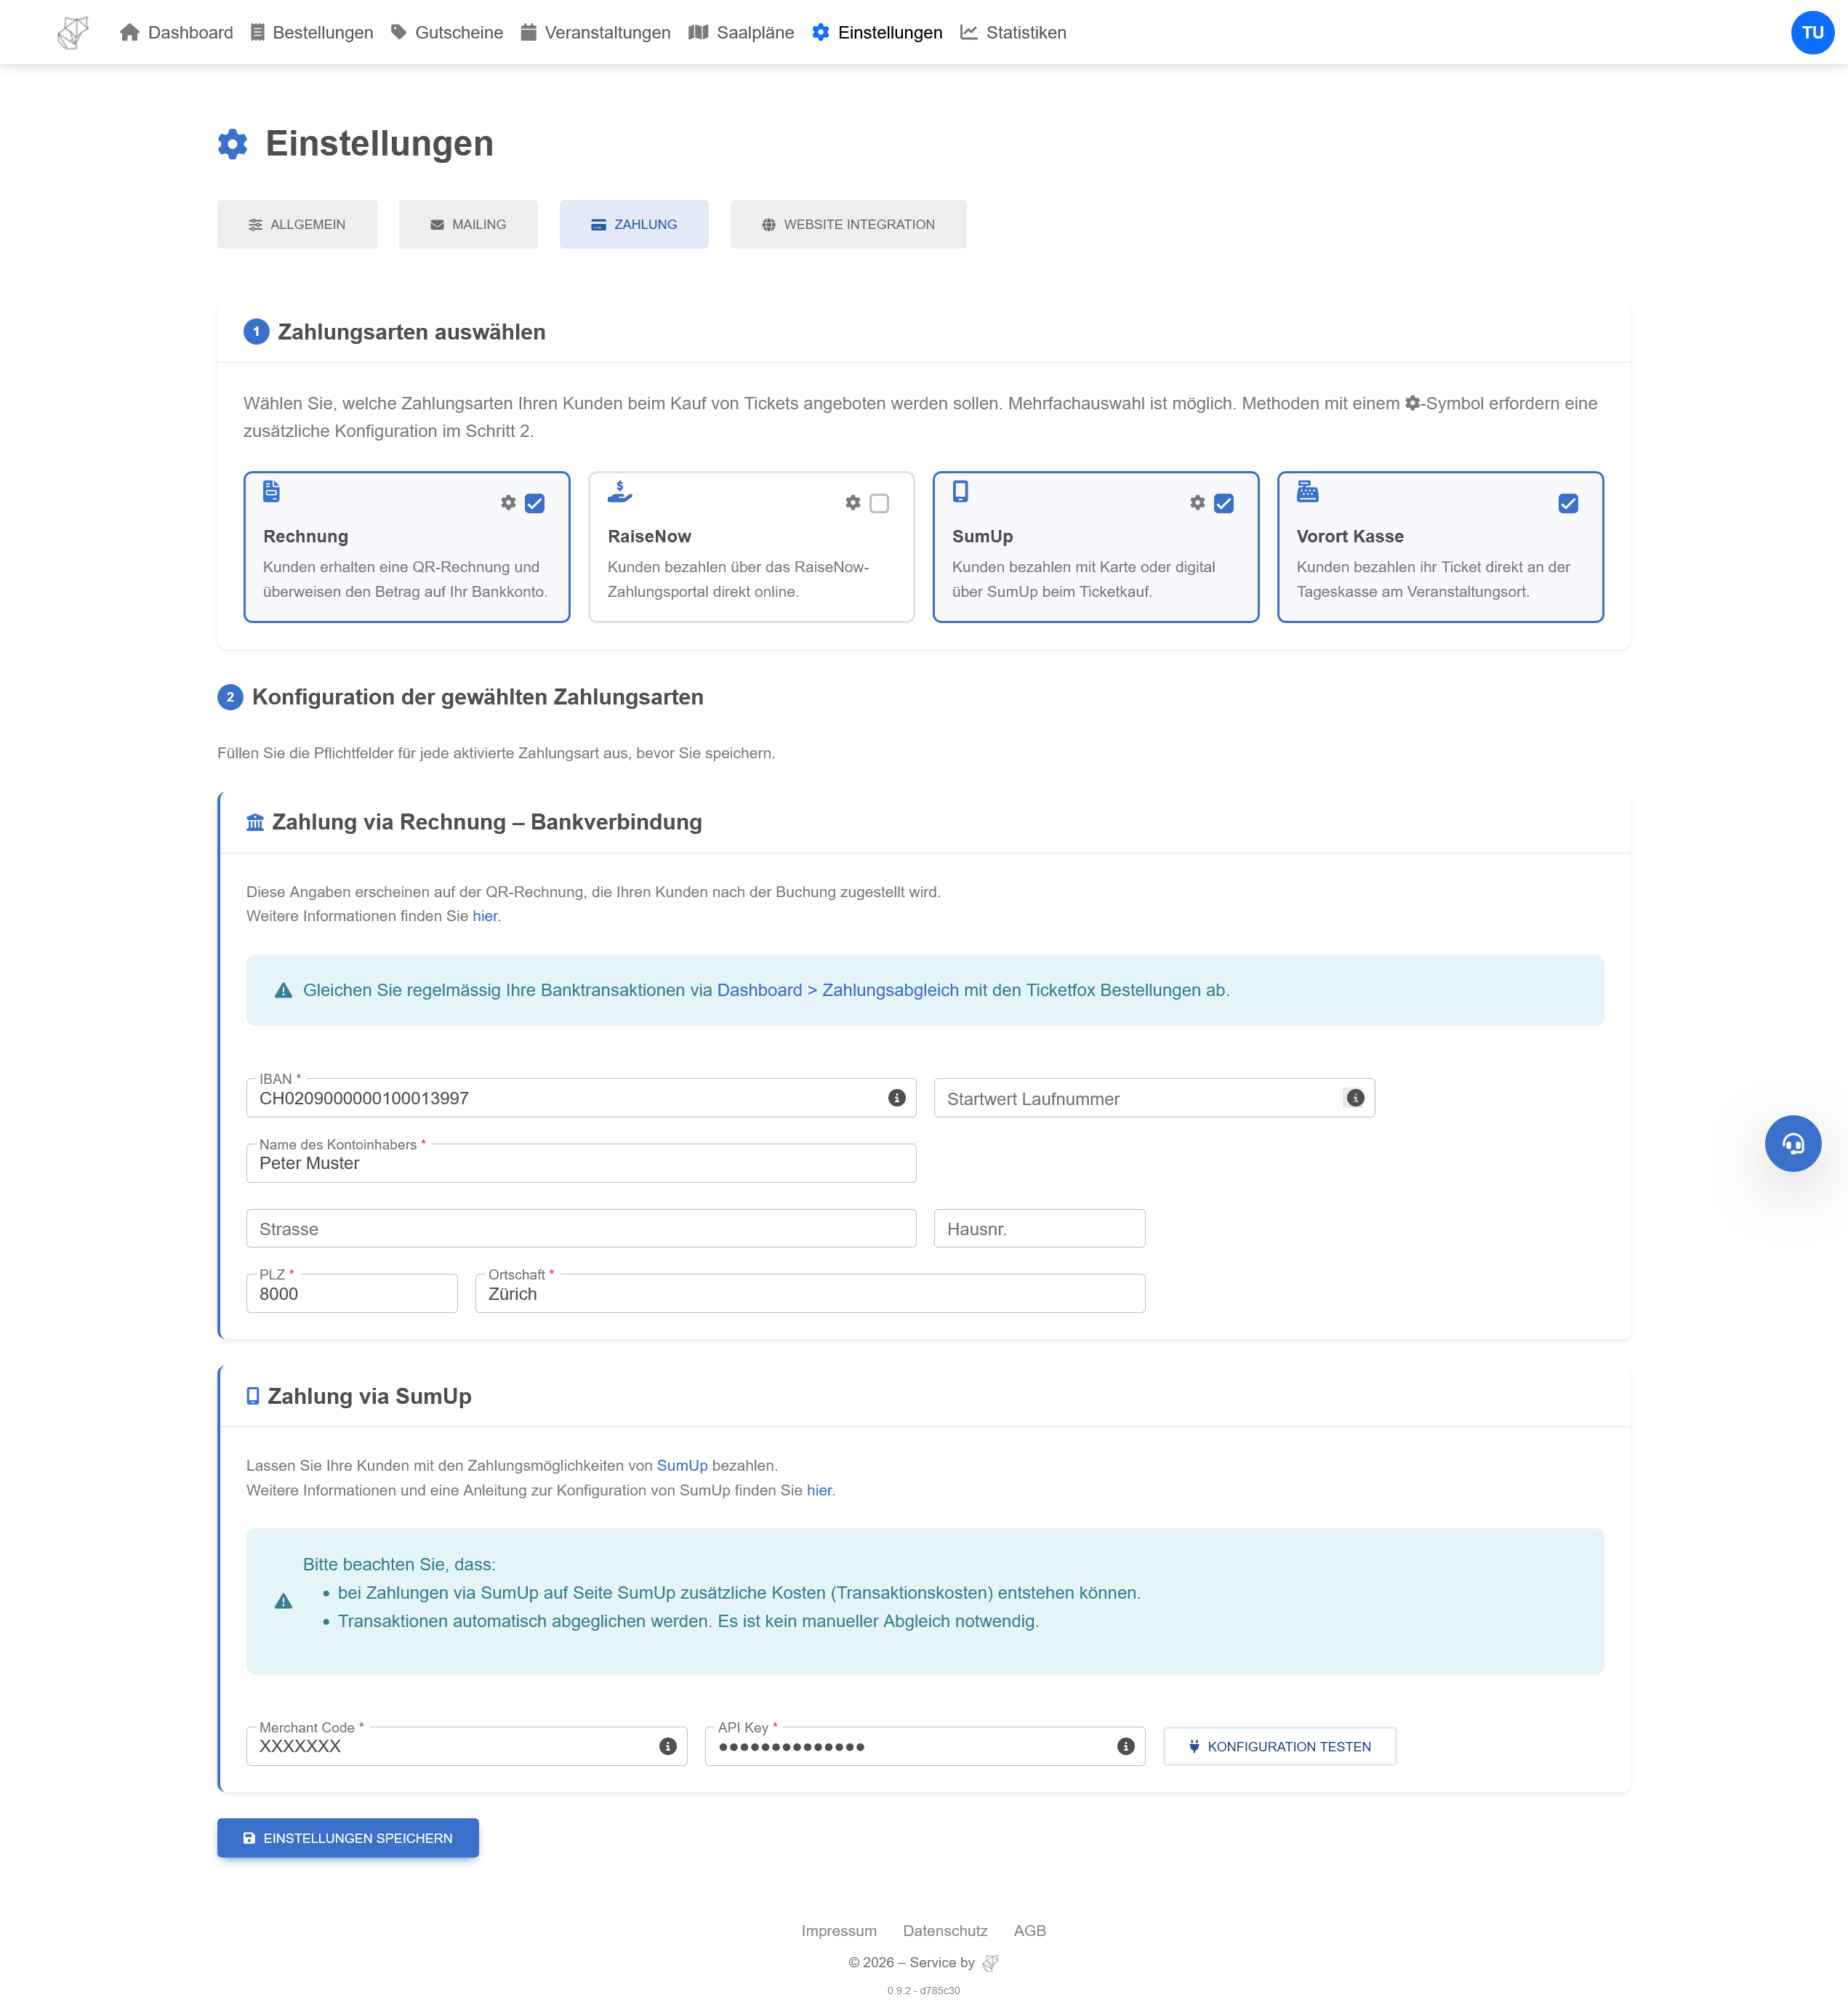Open the 'hier' link for SumUp configuration guide
This screenshot has height=2016, width=1848.
pyautogui.click(x=819, y=1490)
